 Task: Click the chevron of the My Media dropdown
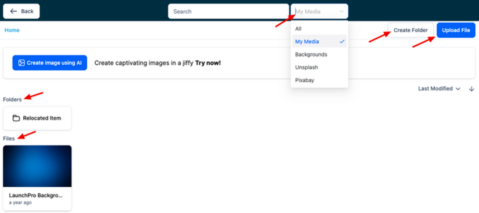coord(341,12)
